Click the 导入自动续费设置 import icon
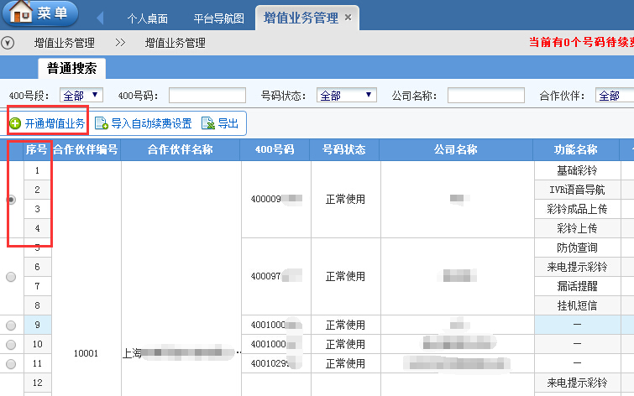634x396 pixels. coord(102,124)
